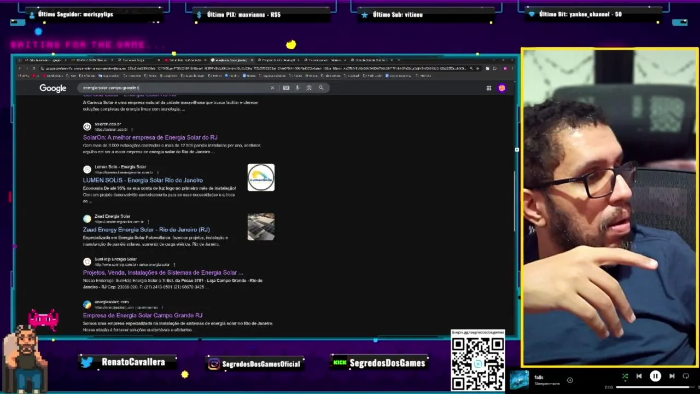Open more options for Zaad Energia result
The width and height of the screenshot is (700, 394).
coord(149,222)
